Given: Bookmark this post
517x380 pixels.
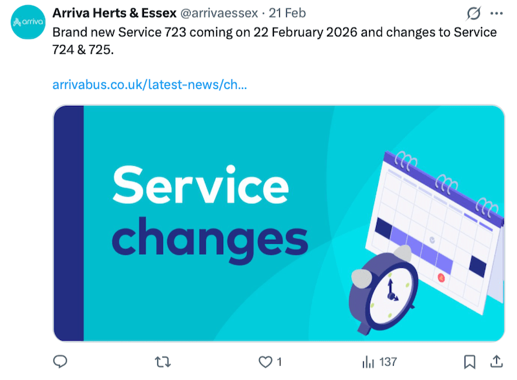Looking at the screenshot, I should (470, 362).
